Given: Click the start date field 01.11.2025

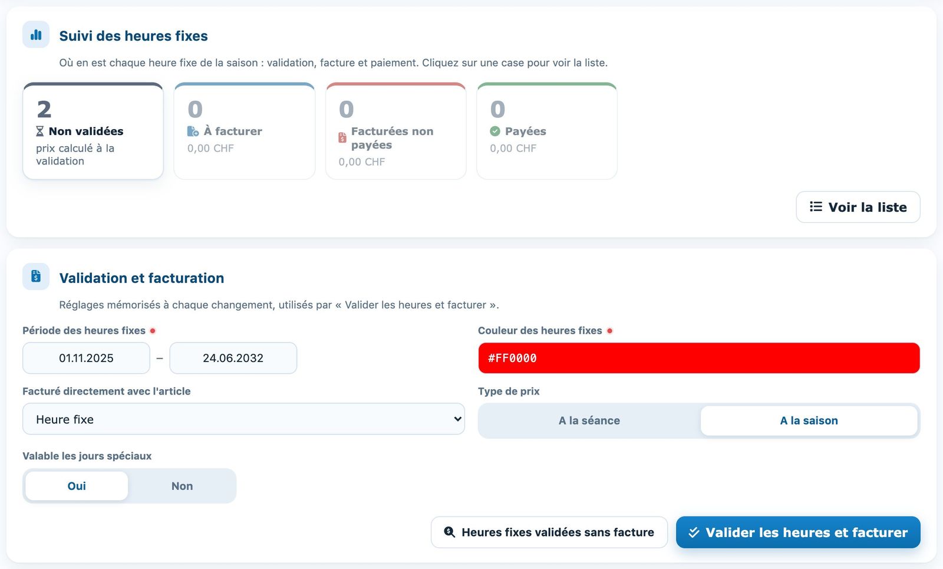Looking at the screenshot, I should [86, 358].
